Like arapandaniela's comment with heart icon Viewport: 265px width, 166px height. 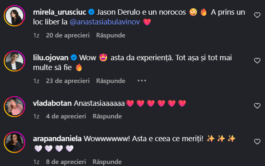(257, 142)
